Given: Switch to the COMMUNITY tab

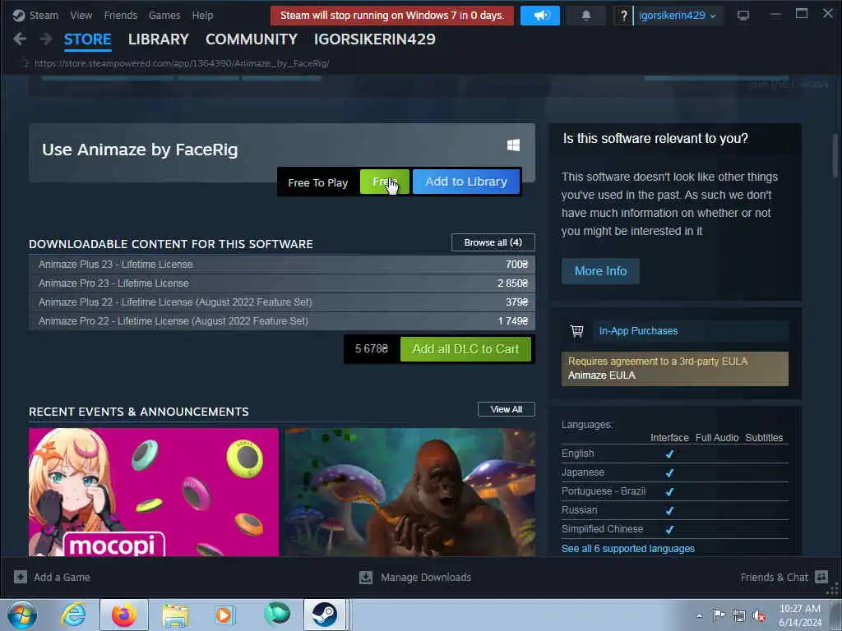Looking at the screenshot, I should click(x=252, y=39).
